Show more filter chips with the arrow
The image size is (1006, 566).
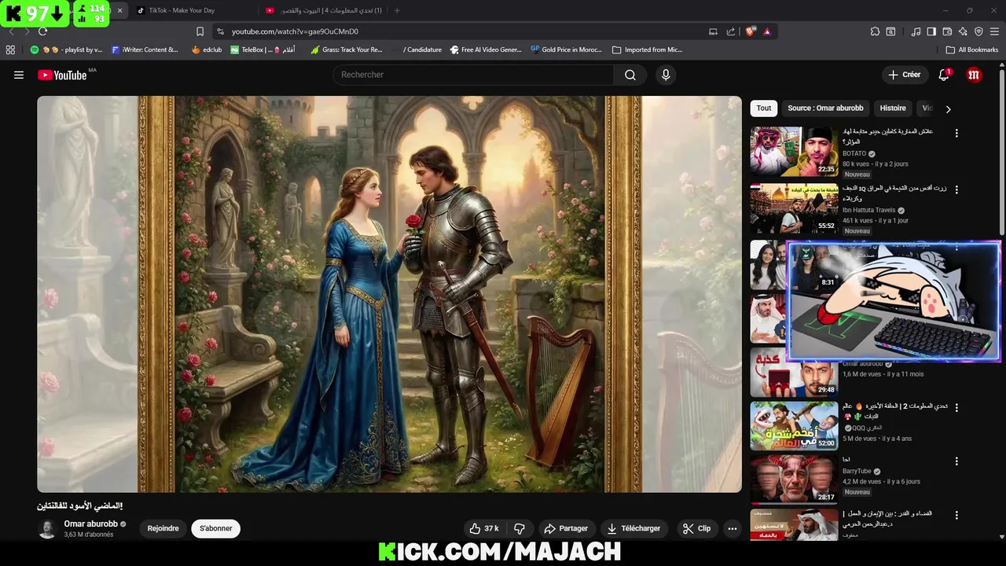pos(948,109)
